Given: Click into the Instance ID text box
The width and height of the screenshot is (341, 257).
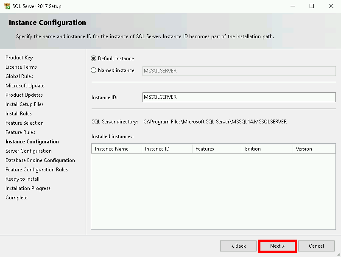Looking at the screenshot, I should pyautogui.click(x=239, y=97).
